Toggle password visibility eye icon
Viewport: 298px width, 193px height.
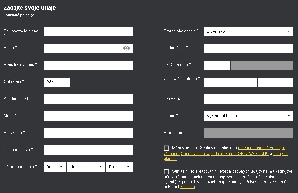[x=126, y=48]
